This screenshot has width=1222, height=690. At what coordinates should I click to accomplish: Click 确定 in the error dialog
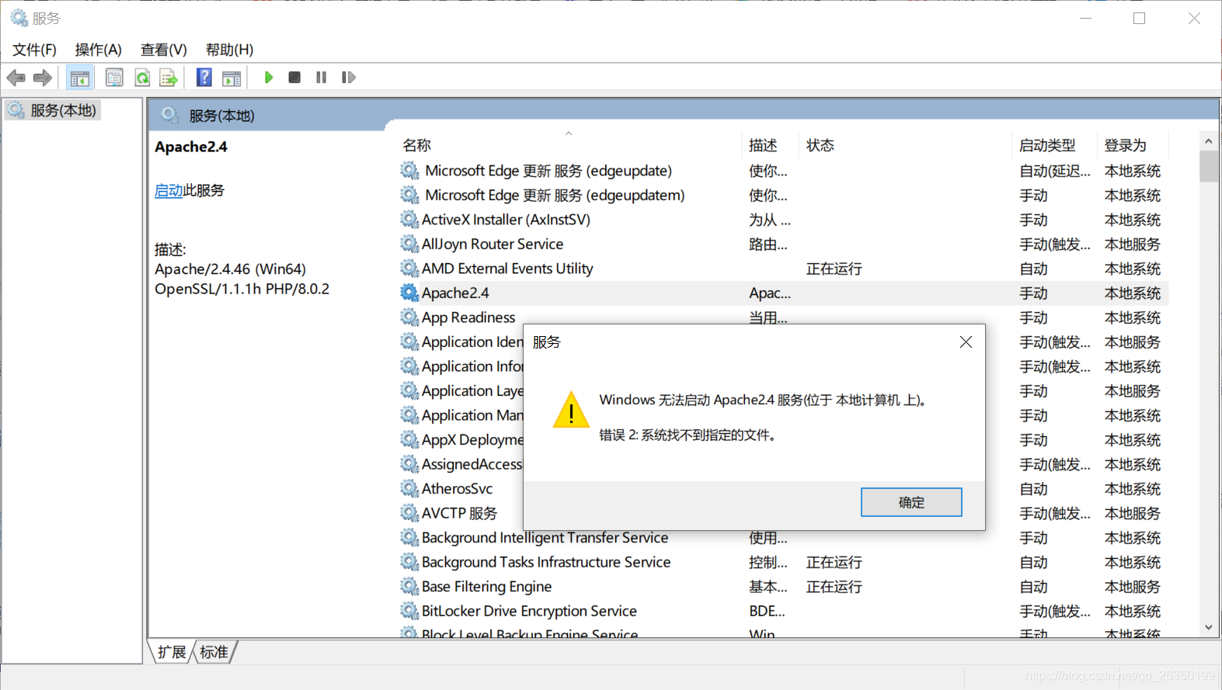(x=911, y=502)
